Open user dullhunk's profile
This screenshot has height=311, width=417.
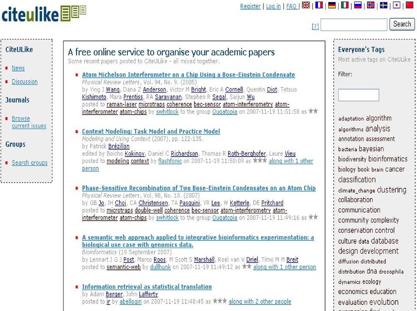coord(160,267)
